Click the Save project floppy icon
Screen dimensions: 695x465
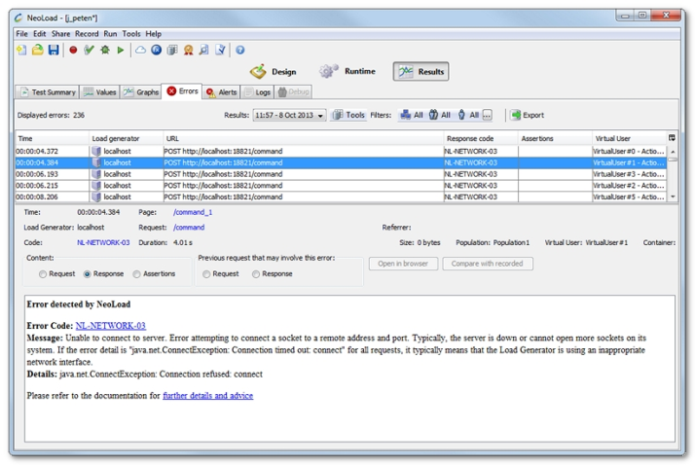54,50
